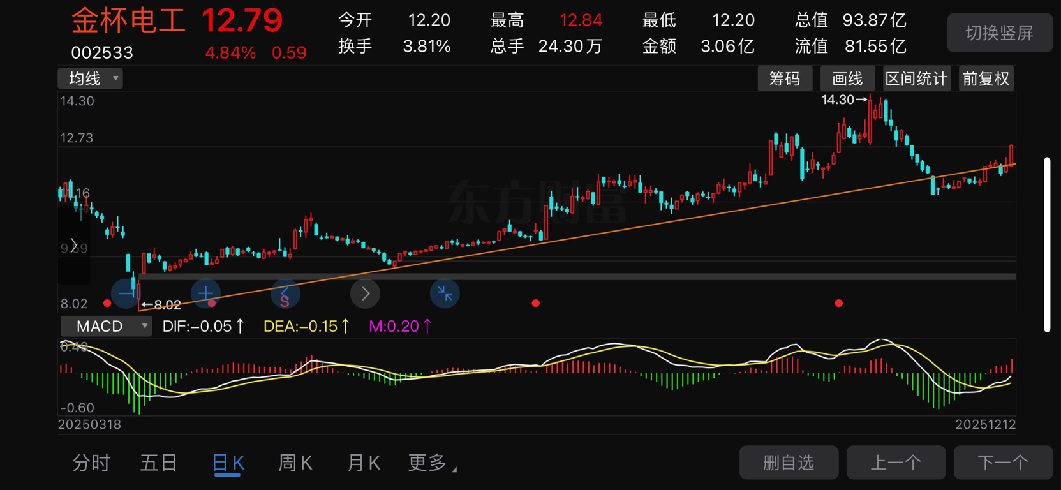Tap 换手 3.81% turnover rate
The image size is (1061, 490).
point(394,46)
